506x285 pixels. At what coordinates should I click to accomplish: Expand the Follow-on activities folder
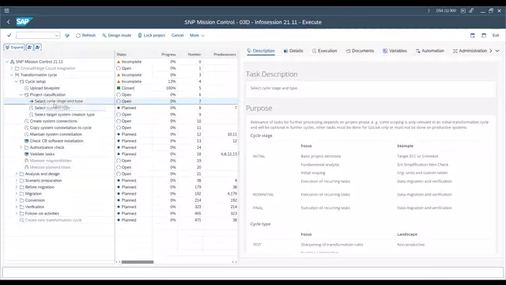pyautogui.click(x=17, y=213)
